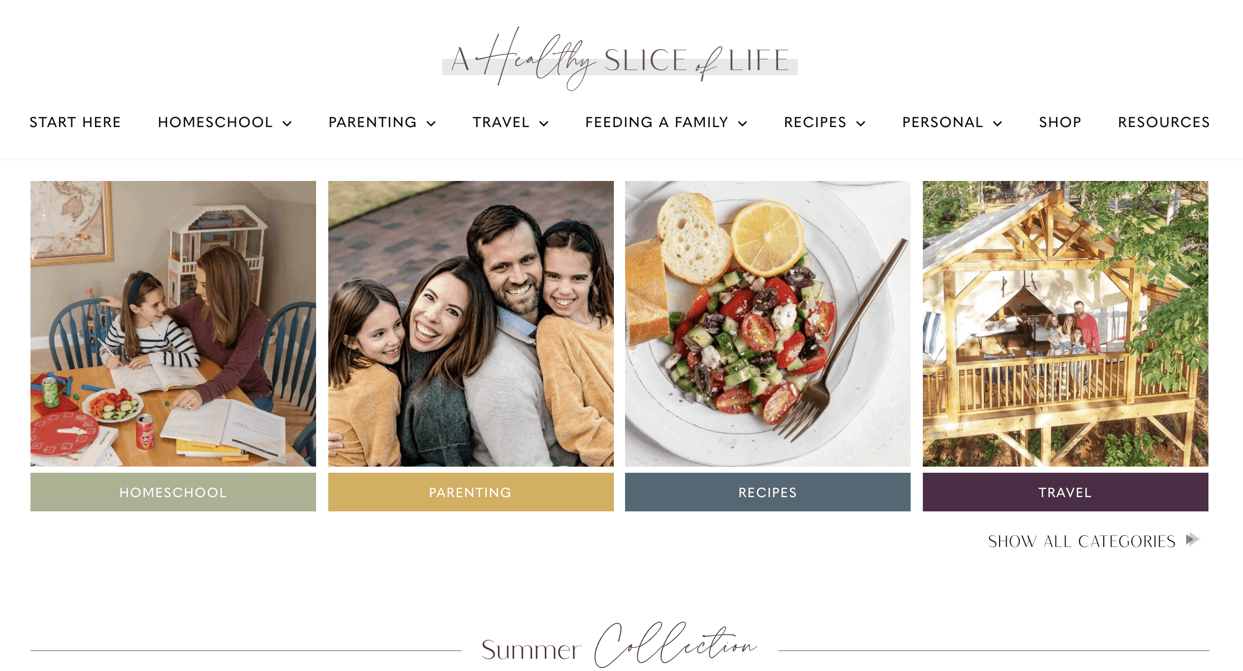The width and height of the screenshot is (1243, 671).
Task: Expand the Homeschool menu chevron
Action: pos(287,124)
